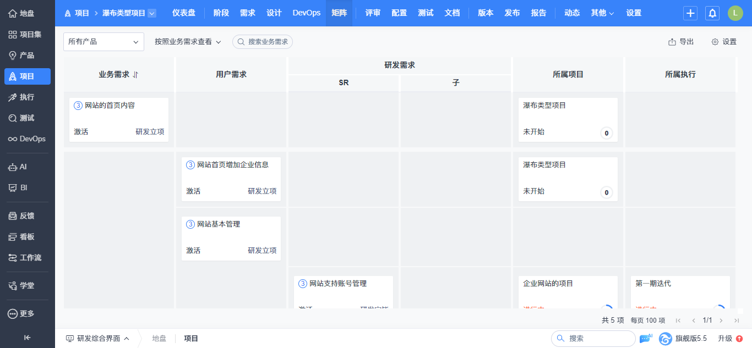Open the 报告 tab
The width and height of the screenshot is (752, 348).
tap(538, 13)
